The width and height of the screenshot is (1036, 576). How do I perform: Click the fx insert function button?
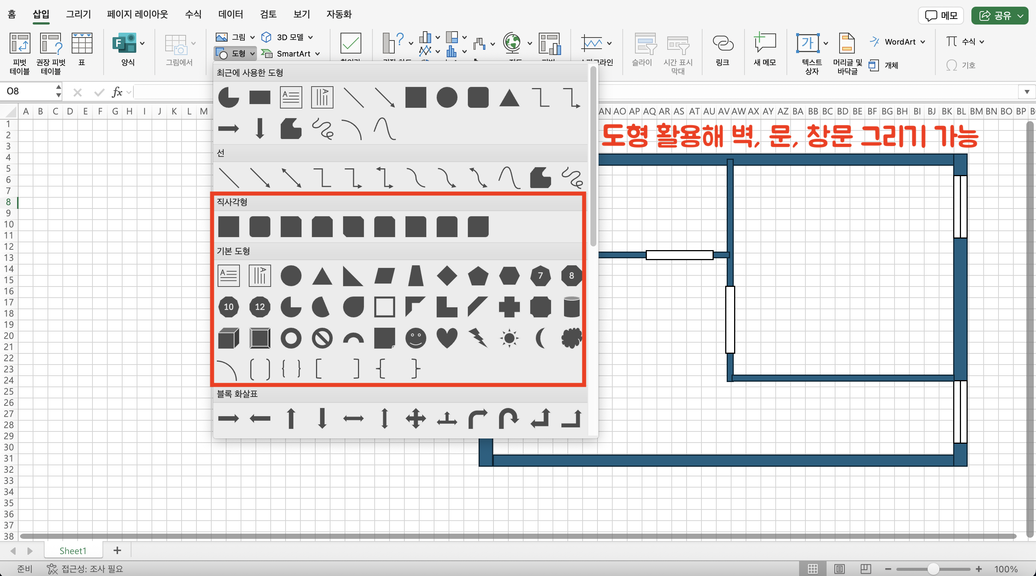tap(117, 92)
